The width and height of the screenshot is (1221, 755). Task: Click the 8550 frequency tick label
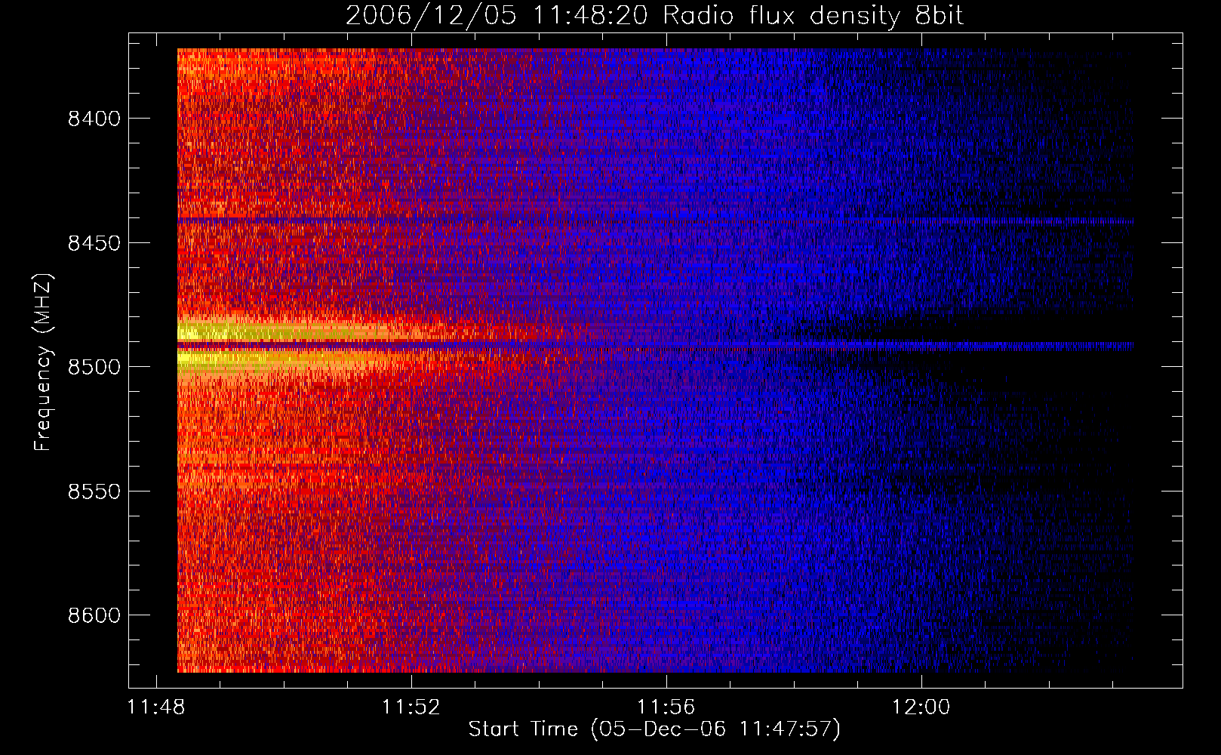coord(94,492)
